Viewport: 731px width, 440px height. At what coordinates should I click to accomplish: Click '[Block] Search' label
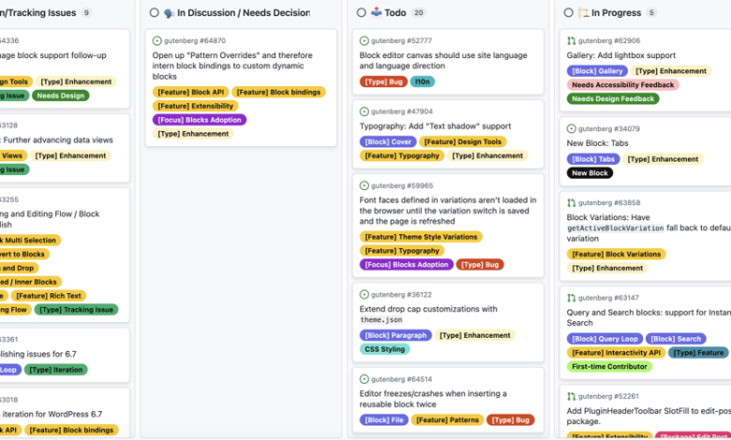pos(676,339)
